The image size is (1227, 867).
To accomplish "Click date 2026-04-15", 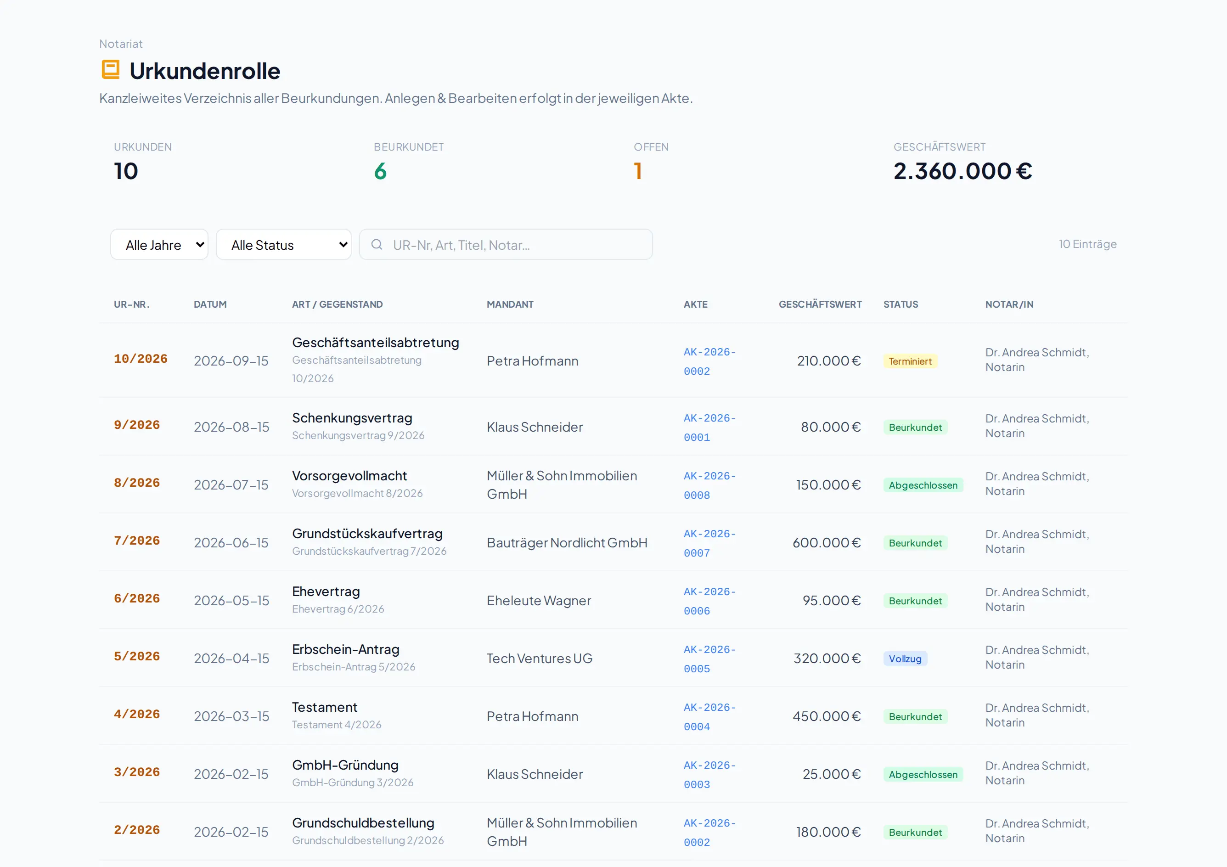I will click(231, 659).
